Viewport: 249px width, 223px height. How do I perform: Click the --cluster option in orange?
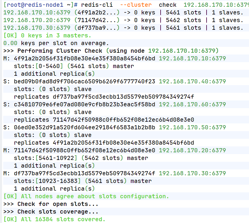click(x=136, y=5)
